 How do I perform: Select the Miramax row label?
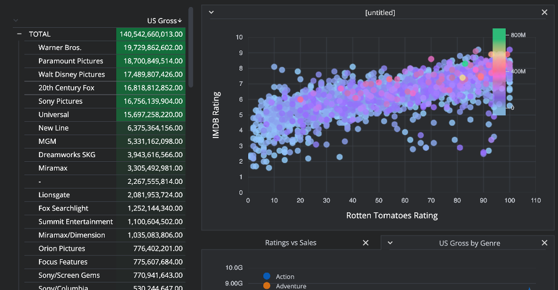pos(53,168)
